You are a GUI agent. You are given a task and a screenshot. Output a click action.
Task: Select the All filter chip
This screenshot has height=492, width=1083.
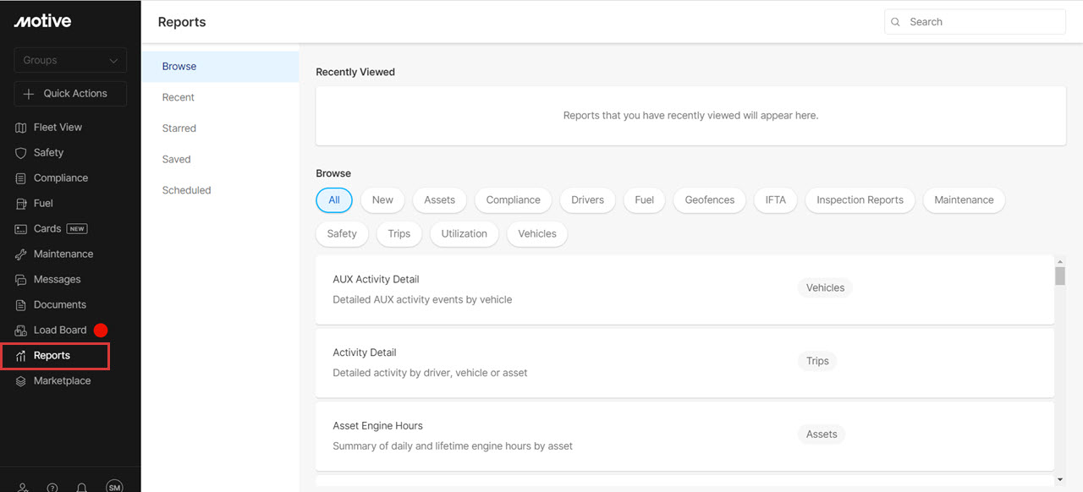(x=334, y=200)
